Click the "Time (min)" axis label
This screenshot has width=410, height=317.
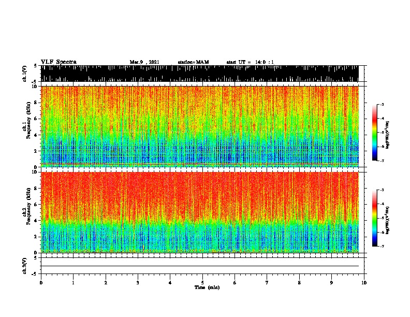(x=207, y=287)
